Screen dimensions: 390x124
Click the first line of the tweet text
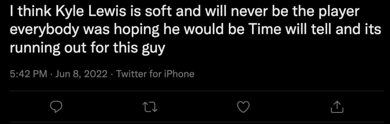click(x=185, y=12)
